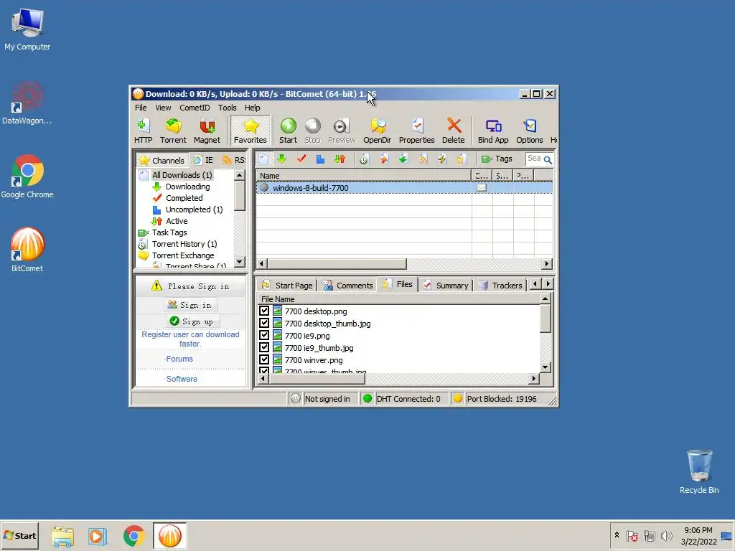Screen dimensions: 735x551
Task: Uncheck 7700 ie9_thumb.jpg file
Action: click(x=264, y=348)
